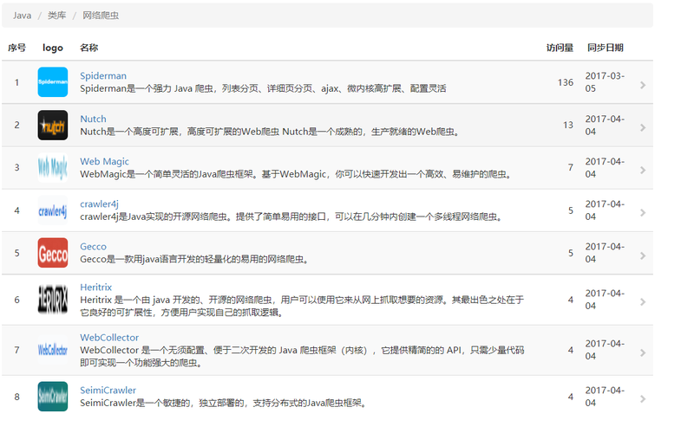
Task: Open the Heritrix project link
Action: click(x=95, y=288)
